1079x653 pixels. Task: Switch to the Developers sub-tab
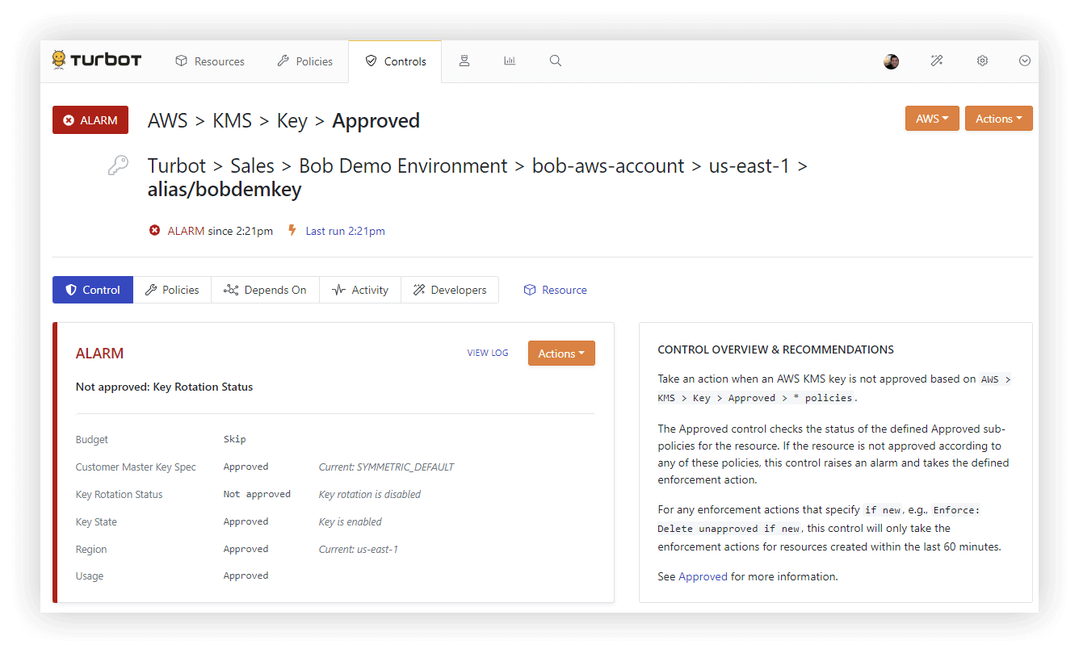(450, 290)
